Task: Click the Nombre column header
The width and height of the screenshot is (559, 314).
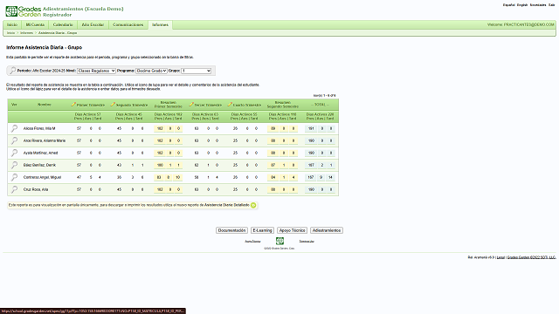Action: tap(45, 105)
